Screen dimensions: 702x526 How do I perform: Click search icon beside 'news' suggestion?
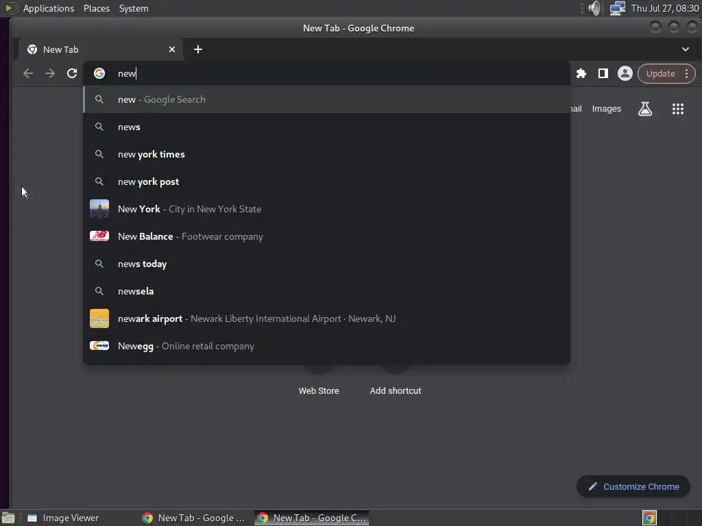[99, 127]
